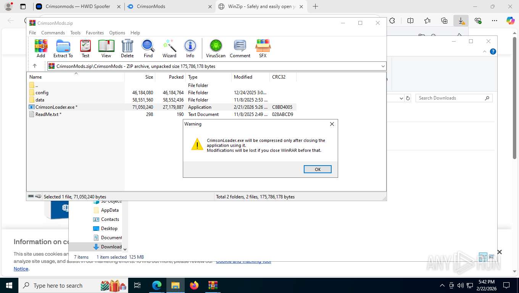The image size is (519, 293).
Task: Open the Cookie and Tracking Tool Notice link
Action: tap(243, 261)
